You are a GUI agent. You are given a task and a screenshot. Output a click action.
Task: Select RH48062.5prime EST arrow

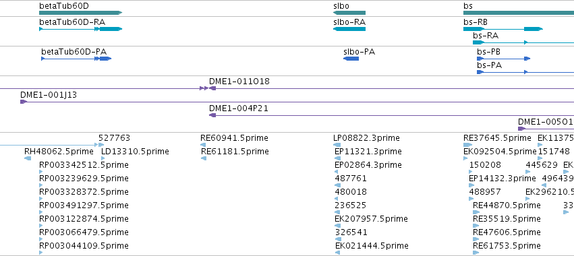[x=28, y=158]
